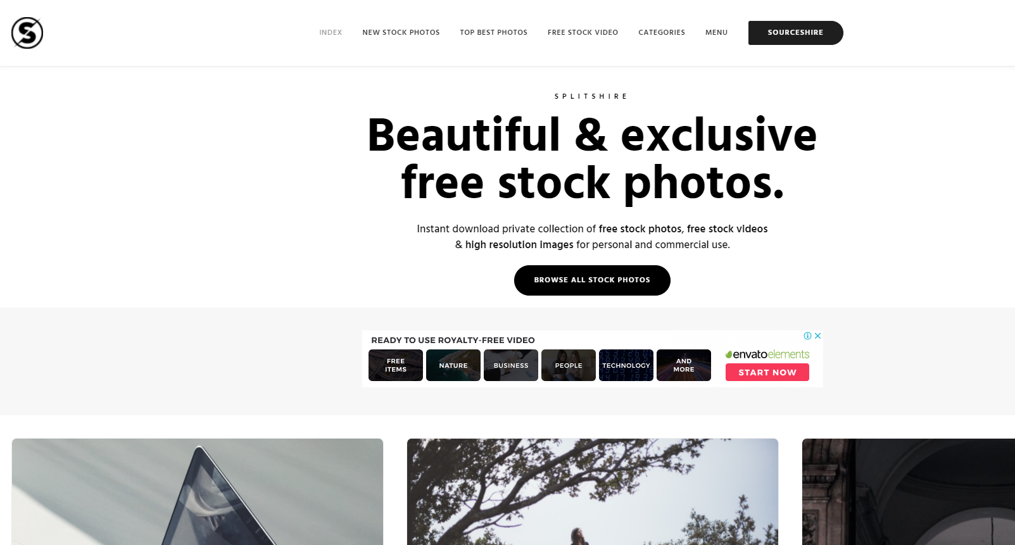Go to New Stock Photos
Screen dimensions: 1015x545
coord(401,32)
